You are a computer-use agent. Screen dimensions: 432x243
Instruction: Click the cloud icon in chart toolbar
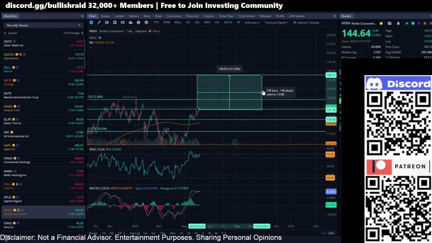(x=131, y=23)
